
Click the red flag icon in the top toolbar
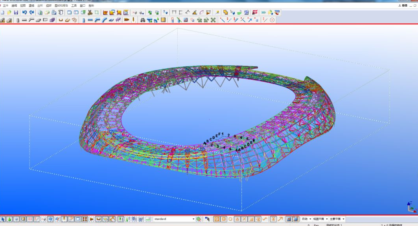point(255,13)
